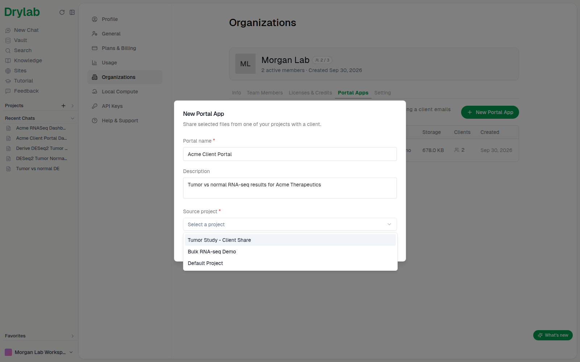The height and width of the screenshot is (362, 580).
Task: Choose Bulk RNA-seq Demo project
Action: click(290, 252)
